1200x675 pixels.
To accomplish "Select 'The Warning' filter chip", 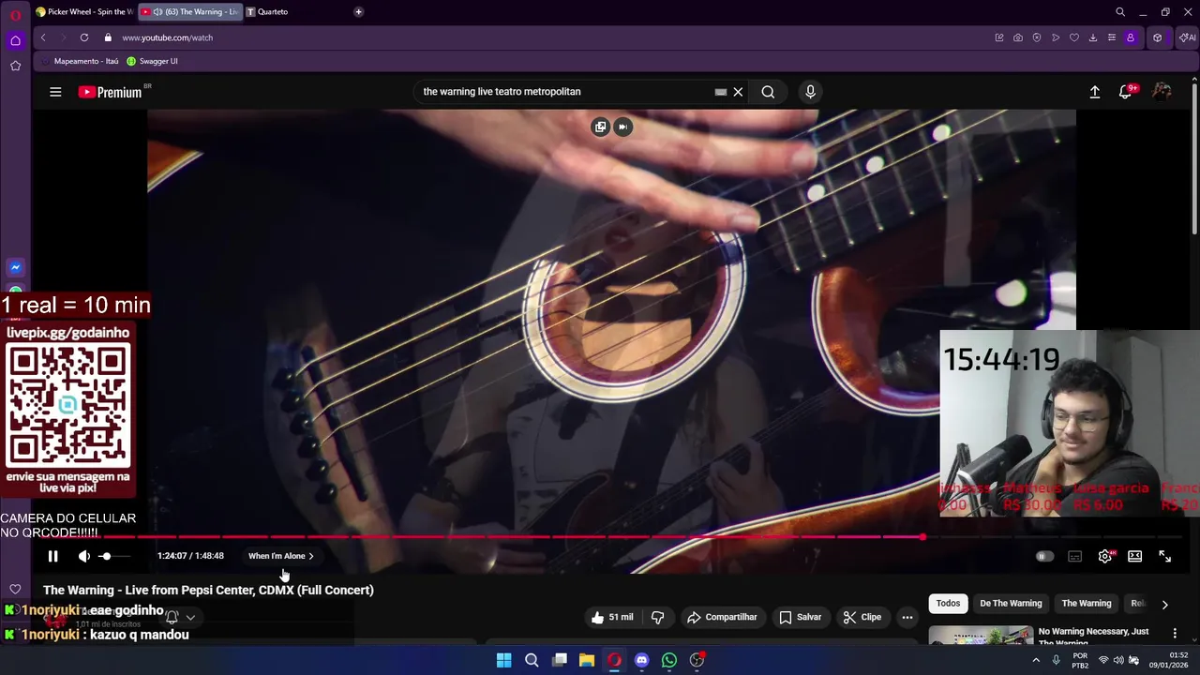I will pyautogui.click(x=1087, y=604).
